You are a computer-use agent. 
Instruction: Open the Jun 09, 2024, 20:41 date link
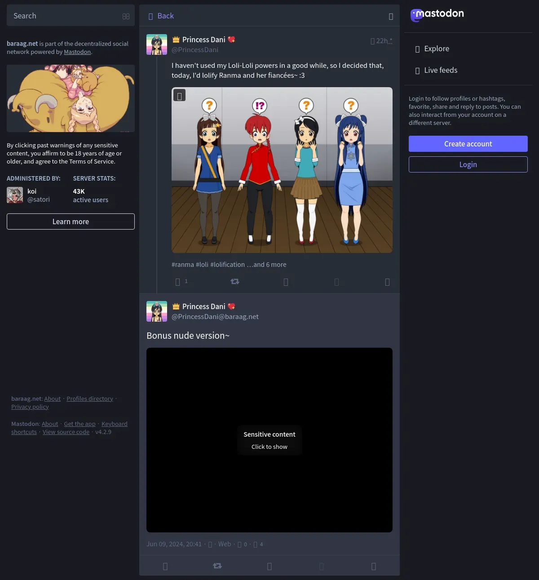[174, 544]
